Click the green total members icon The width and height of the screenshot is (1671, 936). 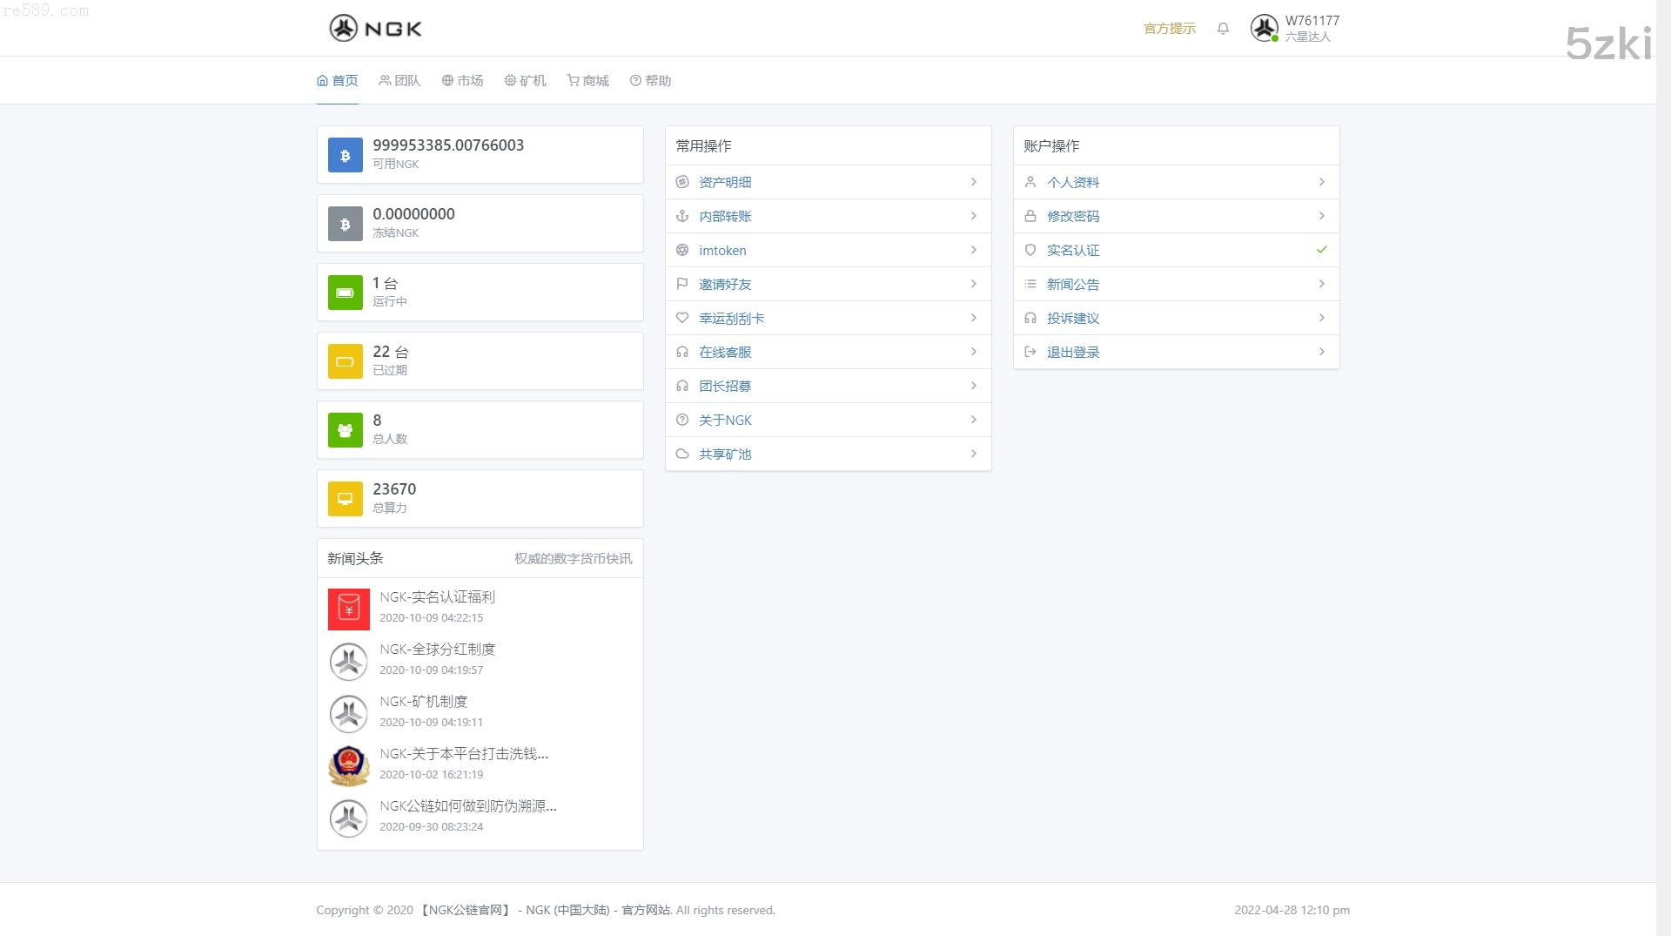345,430
